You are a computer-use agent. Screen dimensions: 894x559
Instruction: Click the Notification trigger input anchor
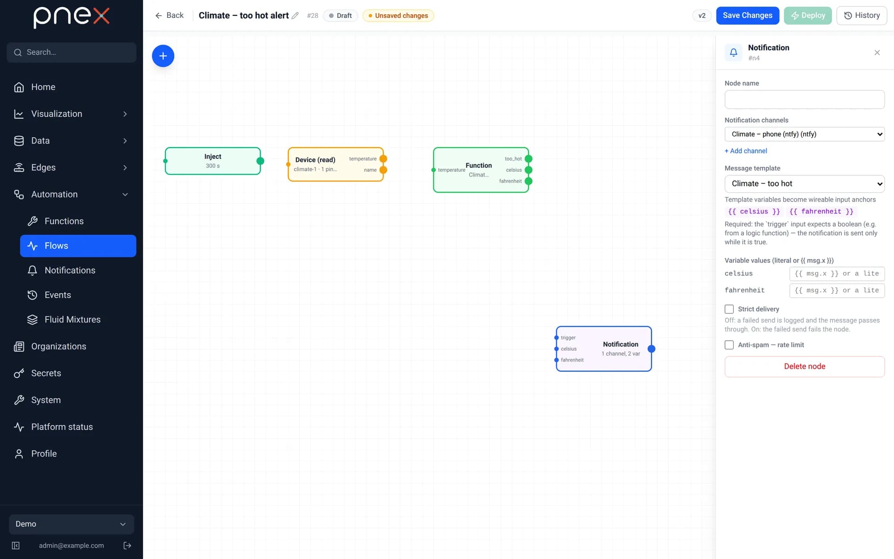coord(557,338)
